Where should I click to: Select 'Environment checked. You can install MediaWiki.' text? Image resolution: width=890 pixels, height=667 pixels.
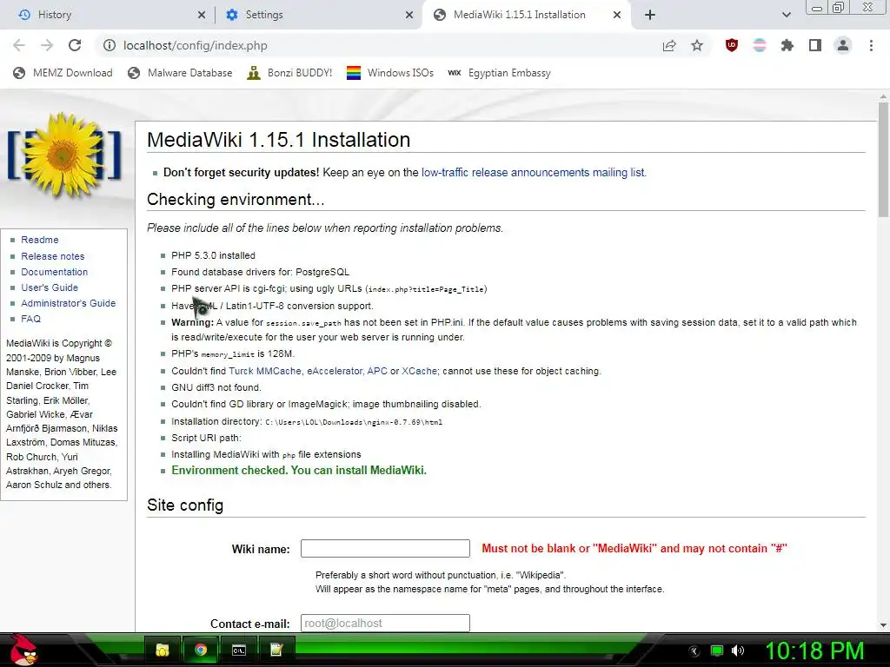click(x=299, y=470)
